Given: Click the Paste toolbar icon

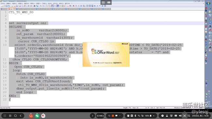Looking at the screenshot, I should [25, 6].
